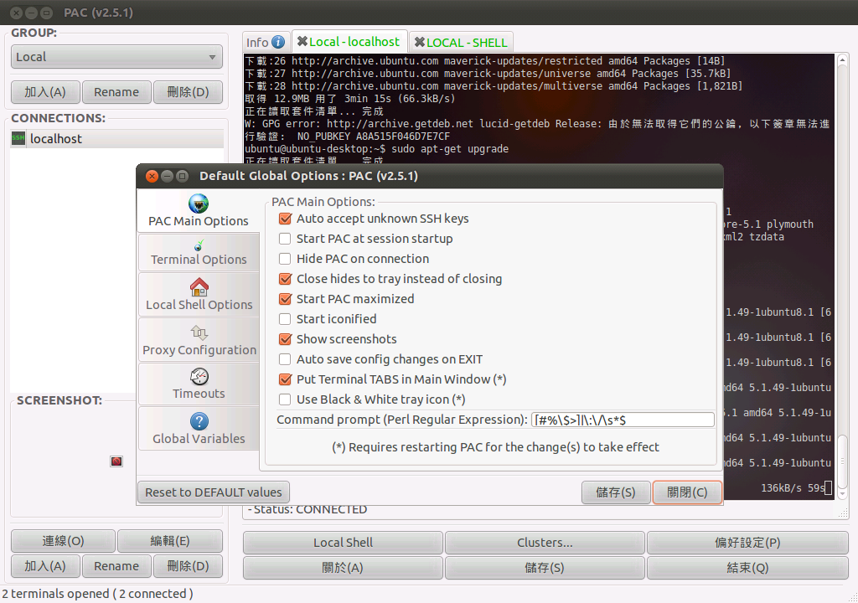Uncheck Close hides to tray instead of closing
Screen dimensions: 858x603
click(285, 279)
